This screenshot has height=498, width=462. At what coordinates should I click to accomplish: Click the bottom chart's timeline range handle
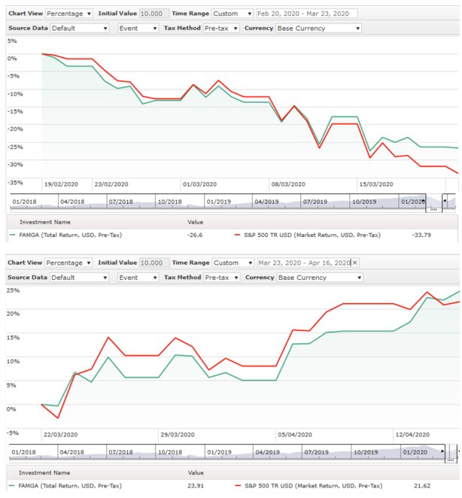tap(451, 458)
